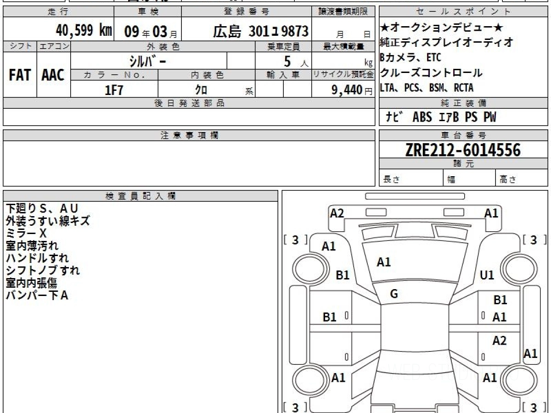This screenshot has height=413, width=551.
Task: Click the G mark on the windshield
Action: tap(394, 295)
